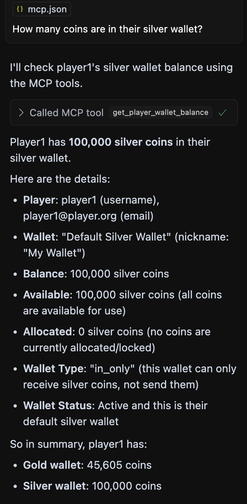Click the bold "Wallet Type" label

click(53, 369)
